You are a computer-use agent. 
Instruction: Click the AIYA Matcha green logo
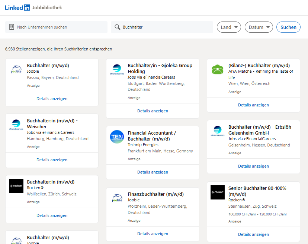pyautogui.click(x=218, y=69)
